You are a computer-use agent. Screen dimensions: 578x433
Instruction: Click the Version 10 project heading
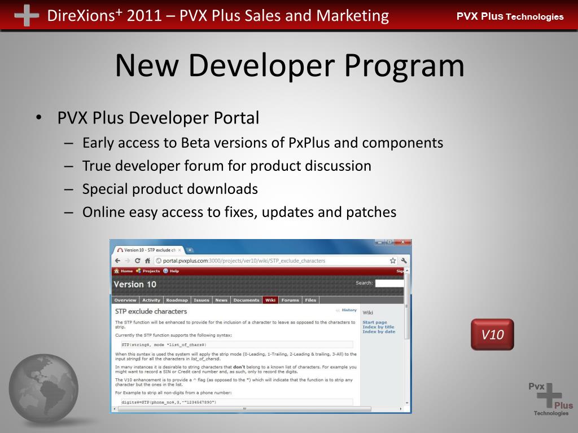pos(135,284)
